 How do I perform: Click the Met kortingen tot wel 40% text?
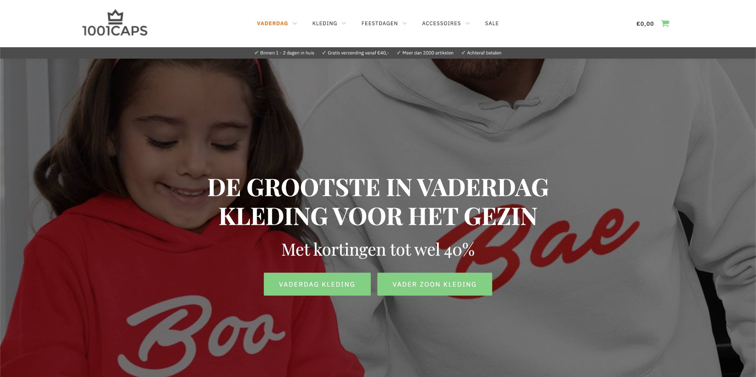click(x=378, y=250)
